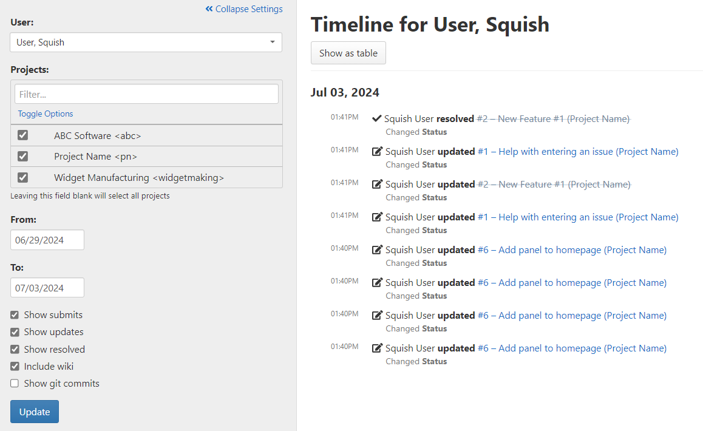Click the To date field

point(47,288)
